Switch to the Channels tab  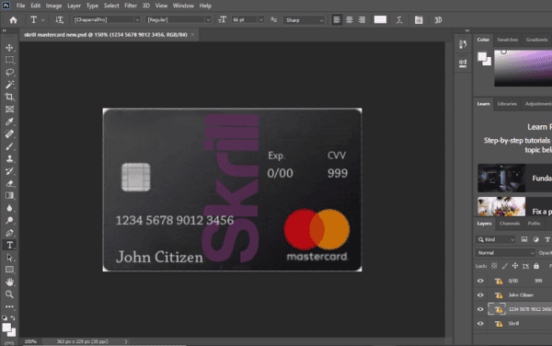coord(510,224)
